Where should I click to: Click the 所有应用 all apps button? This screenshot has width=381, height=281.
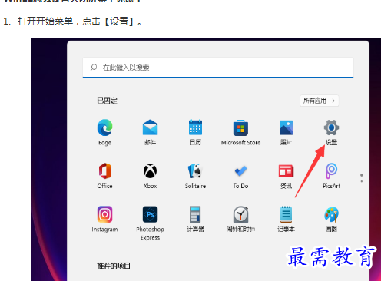[320, 101]
